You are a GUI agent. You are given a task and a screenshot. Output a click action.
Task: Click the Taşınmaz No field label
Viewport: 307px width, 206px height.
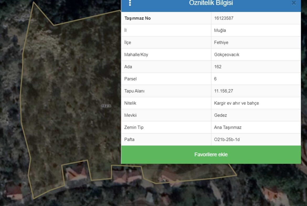[137, 18]
